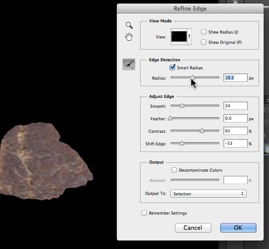Screen dimensions: 269x249
Task: Click the Contrast slider handle
Action: (x=202, y=131)
